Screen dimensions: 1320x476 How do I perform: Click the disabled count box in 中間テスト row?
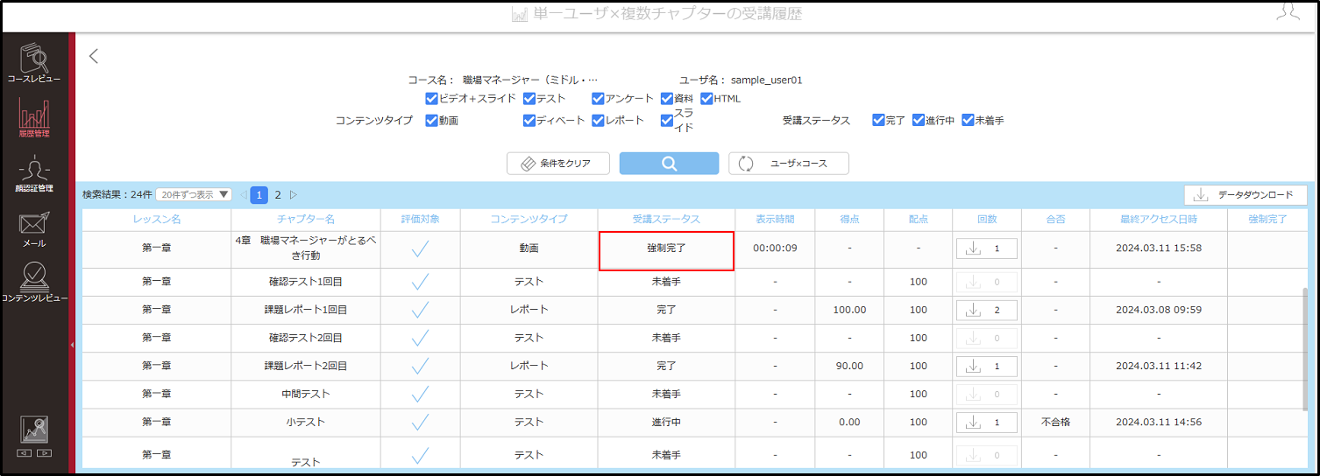(987, 394)
